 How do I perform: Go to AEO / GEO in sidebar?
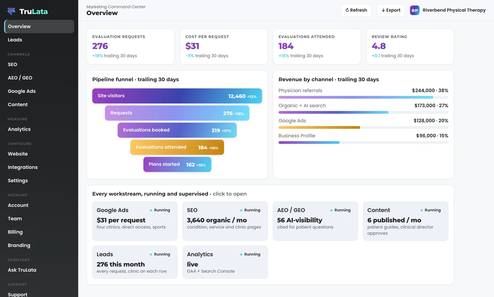pos(39,78)
